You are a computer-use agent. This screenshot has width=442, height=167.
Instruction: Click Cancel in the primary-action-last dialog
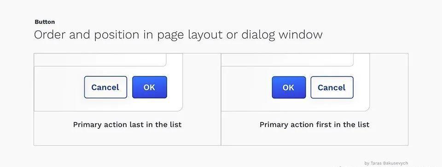coord(105,87)
